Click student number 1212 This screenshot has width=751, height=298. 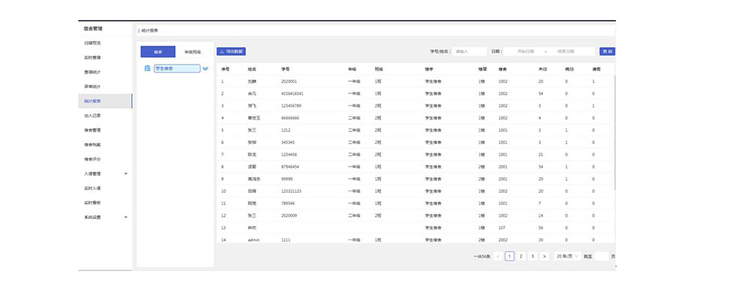point(286,130)
